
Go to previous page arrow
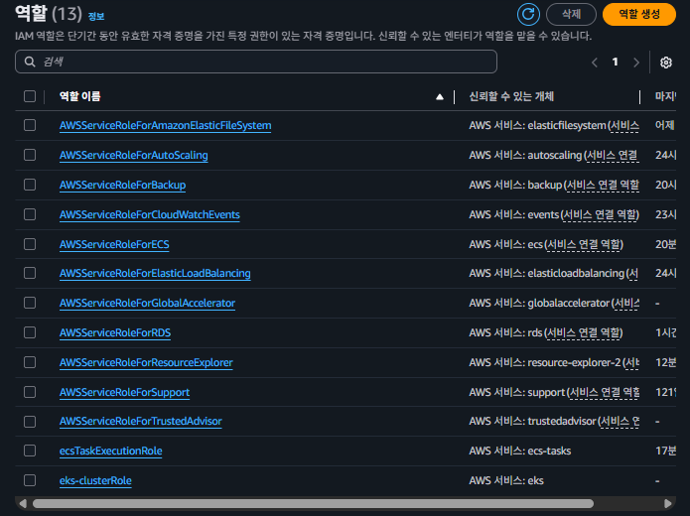click(595, 63)
